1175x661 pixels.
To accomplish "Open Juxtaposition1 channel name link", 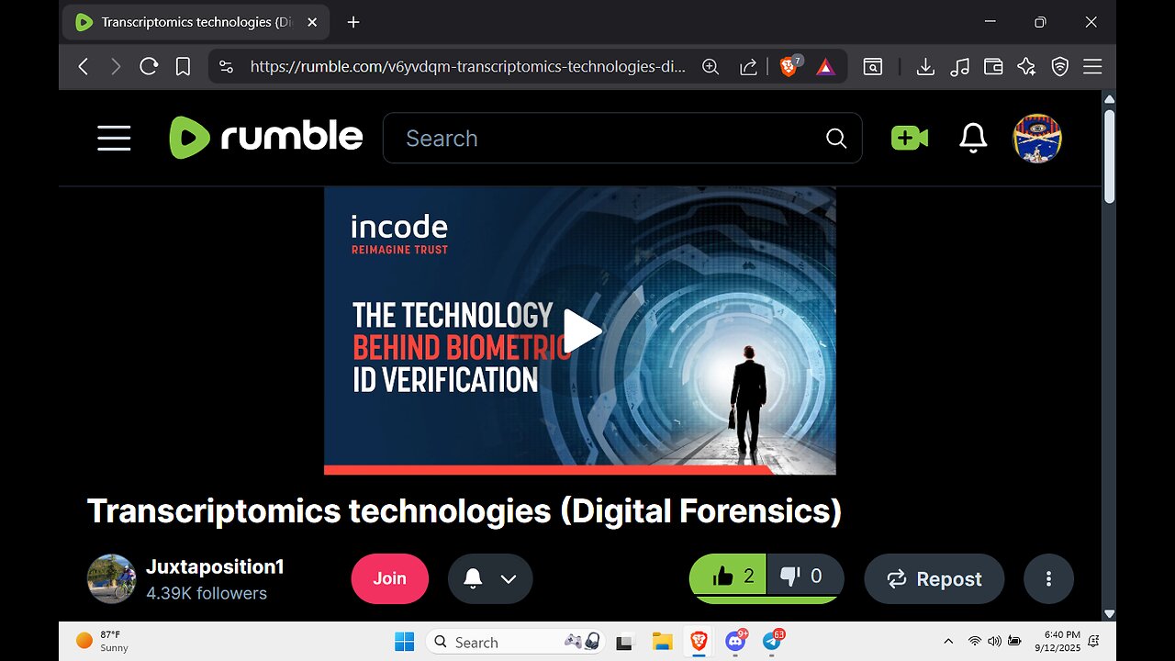I will click(x=215, y=566).
